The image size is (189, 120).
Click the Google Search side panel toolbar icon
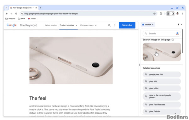click(168, 14)
